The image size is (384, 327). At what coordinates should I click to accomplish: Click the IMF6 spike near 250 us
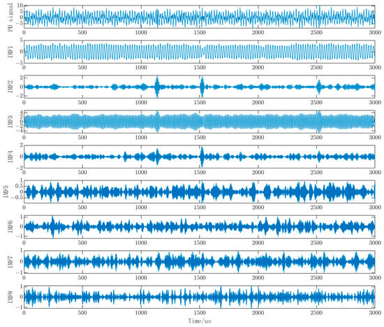[x=52, y=226]
